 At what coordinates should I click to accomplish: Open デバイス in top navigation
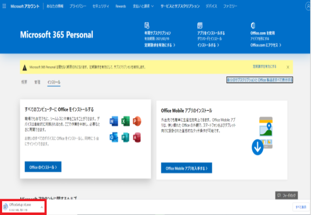pos(211,6)
